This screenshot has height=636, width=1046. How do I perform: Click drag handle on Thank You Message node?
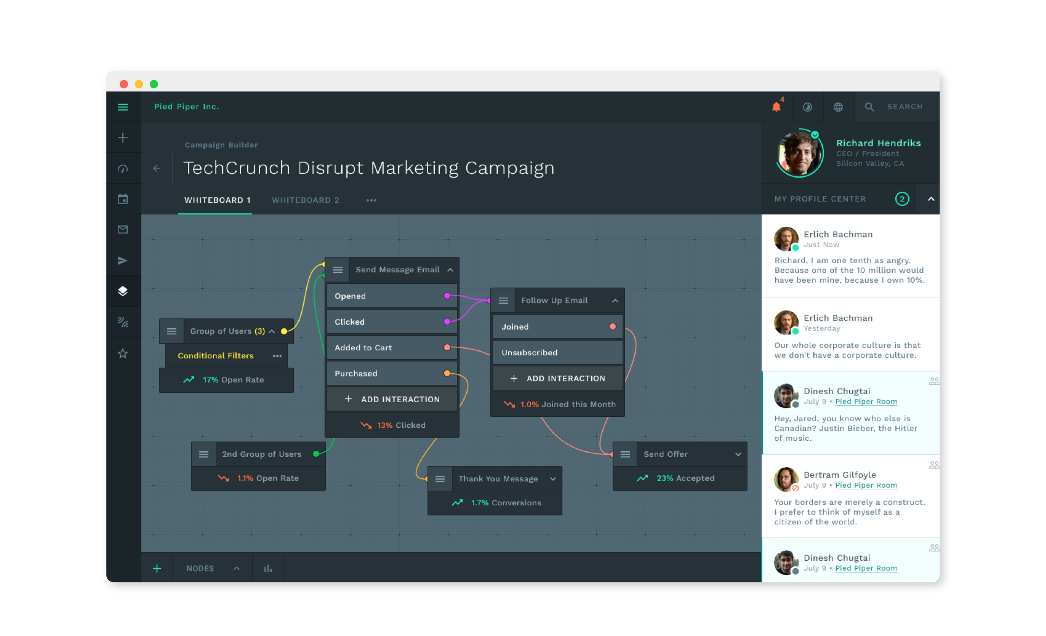point(440,479)
